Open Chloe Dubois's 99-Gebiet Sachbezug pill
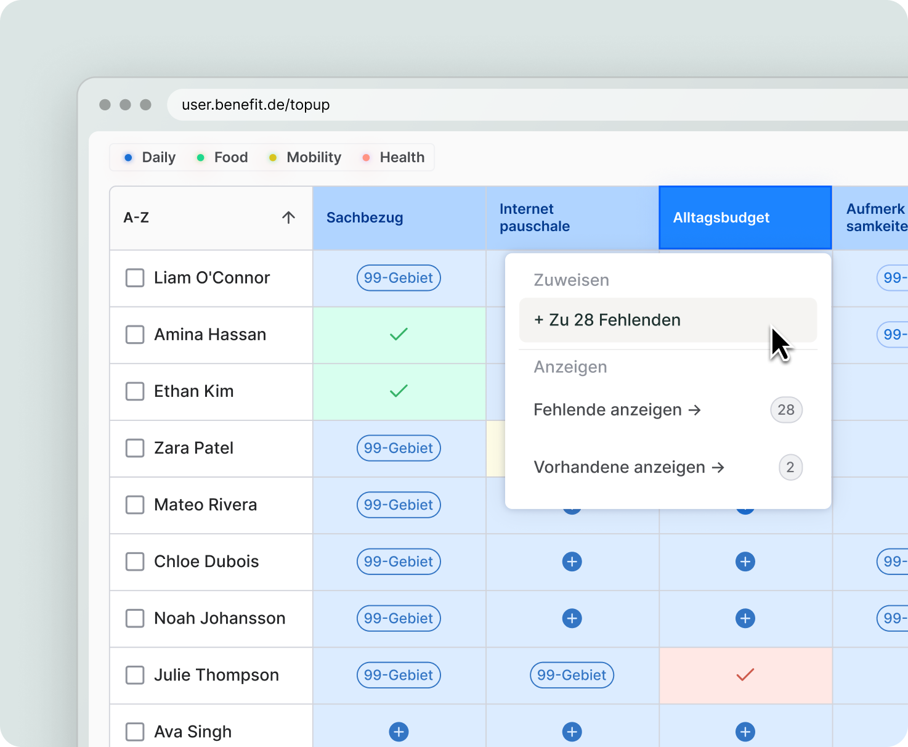This screenshot has height=747, width=908. click(399, 561)
